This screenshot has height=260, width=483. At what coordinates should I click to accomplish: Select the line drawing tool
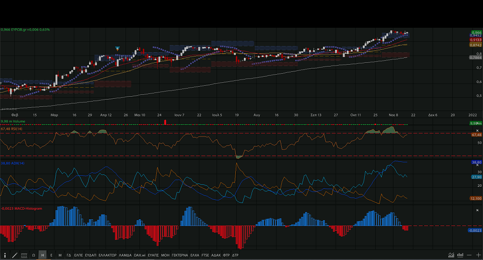click(14, 255)
